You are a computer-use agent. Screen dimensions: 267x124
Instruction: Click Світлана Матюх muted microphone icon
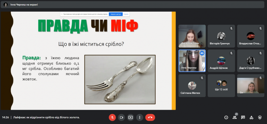click(202, 78)
